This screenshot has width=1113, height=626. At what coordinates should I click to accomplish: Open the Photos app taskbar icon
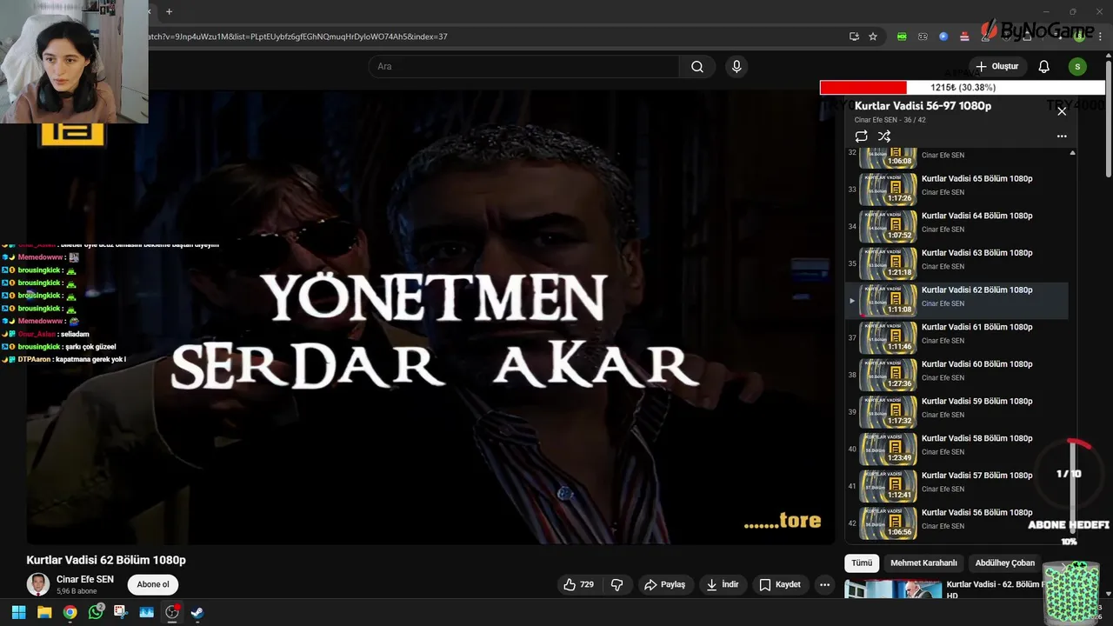[146, 612]
